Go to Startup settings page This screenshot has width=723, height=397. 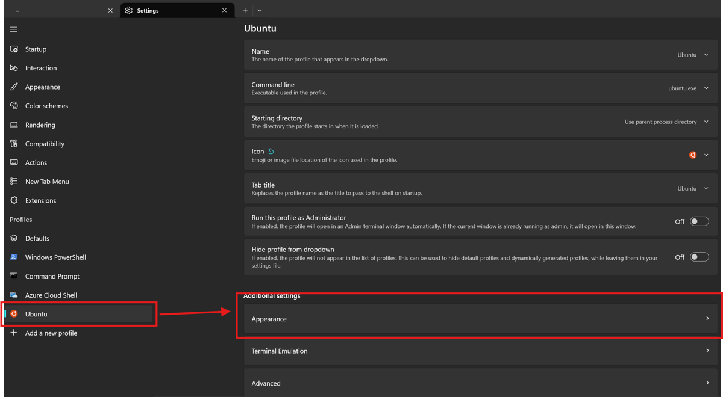pyautogui.click(x=79, y=49)
